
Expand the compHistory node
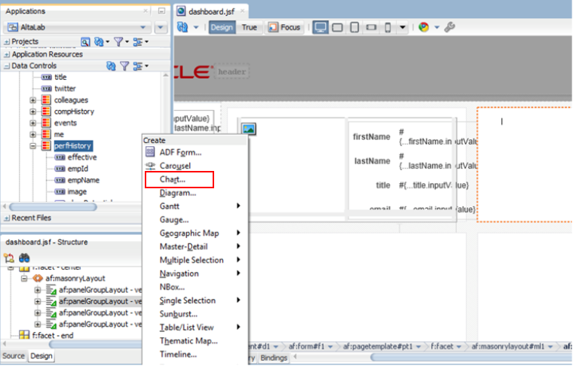(x=33, y=111)
